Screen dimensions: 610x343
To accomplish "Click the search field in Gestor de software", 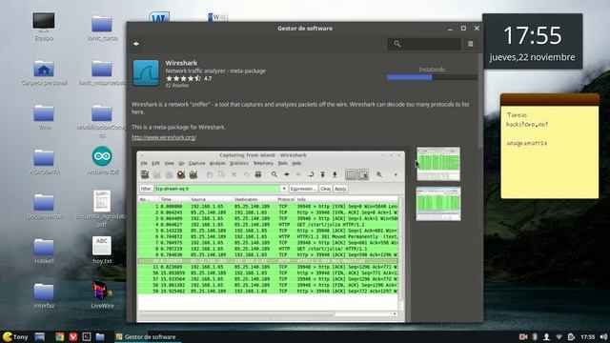I will pos(424,44).
